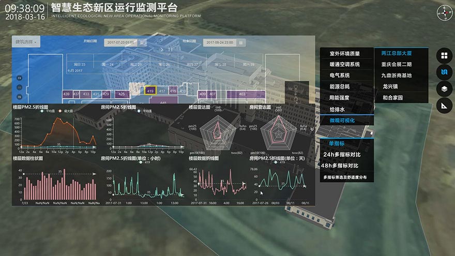
Task: Select the blue map-style sidebar icon
Action: 444,72
